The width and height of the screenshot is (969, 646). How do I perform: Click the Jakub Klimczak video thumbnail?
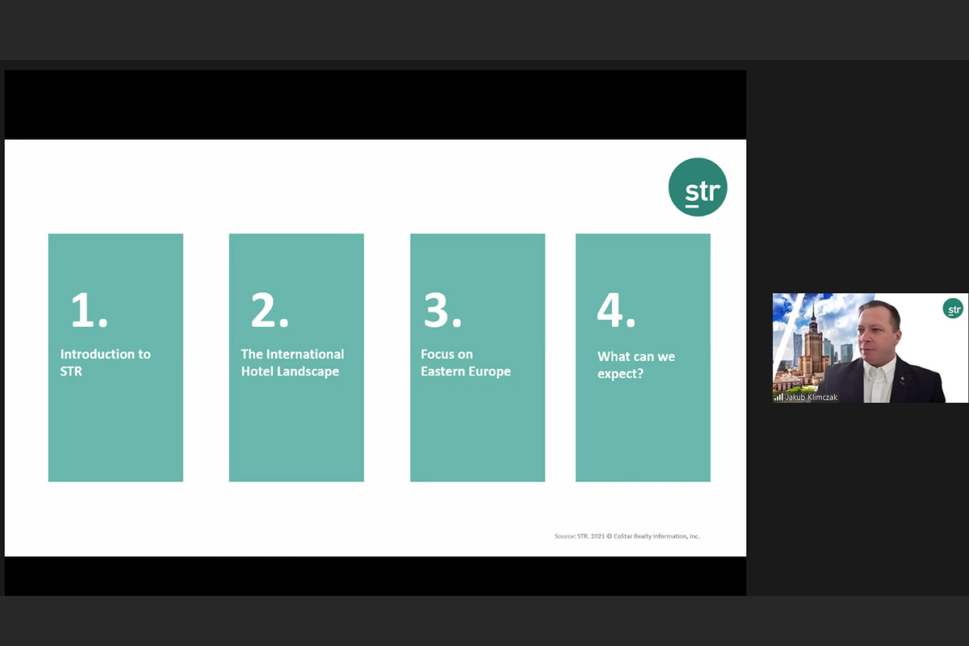pos(870,348)
